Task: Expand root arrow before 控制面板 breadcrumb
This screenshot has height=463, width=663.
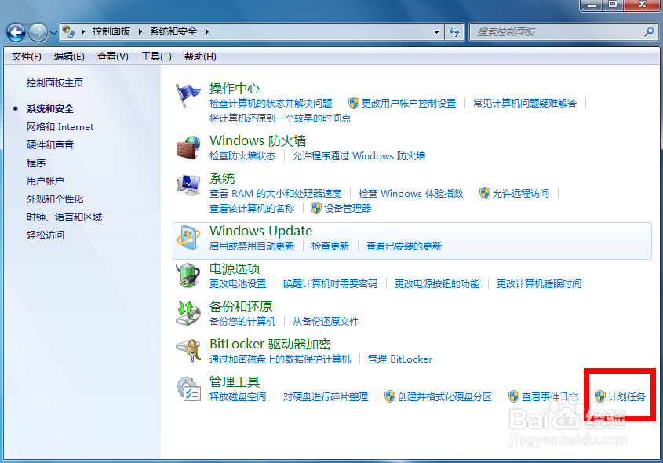Action: (x=83, y=31)
